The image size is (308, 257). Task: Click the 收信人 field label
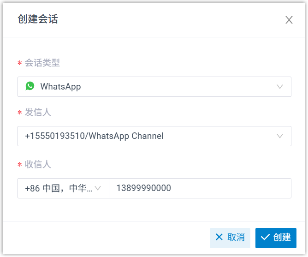click(38, 164)
